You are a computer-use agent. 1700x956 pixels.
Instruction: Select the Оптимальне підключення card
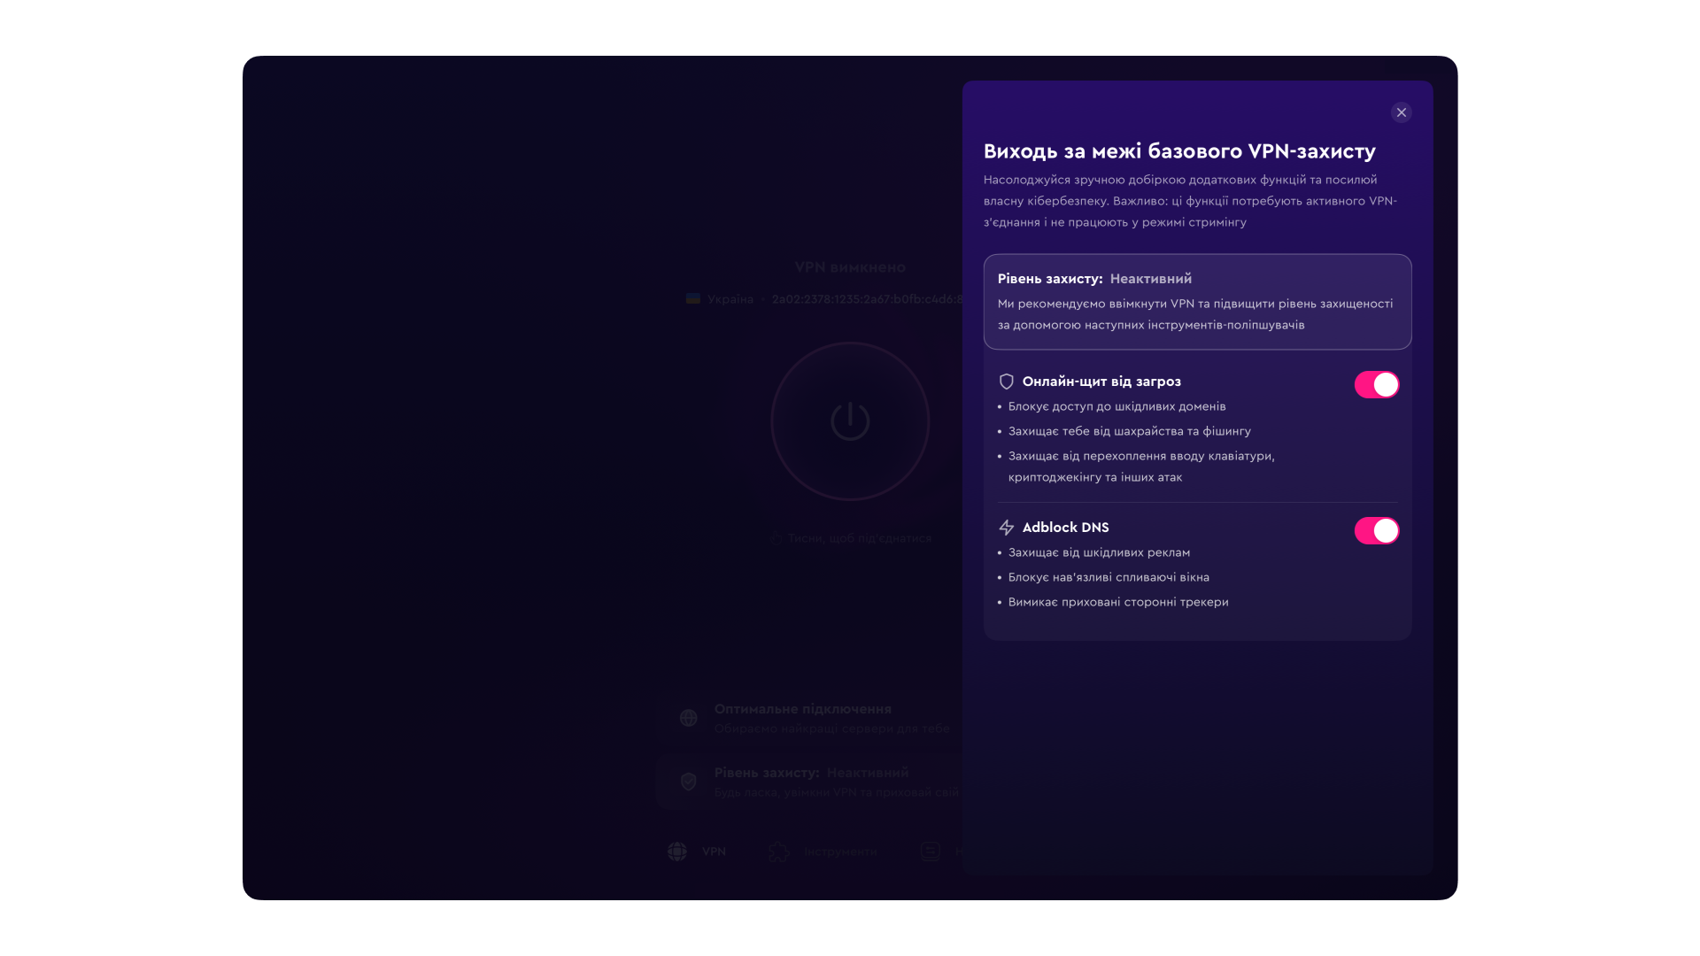coord(808,718)
